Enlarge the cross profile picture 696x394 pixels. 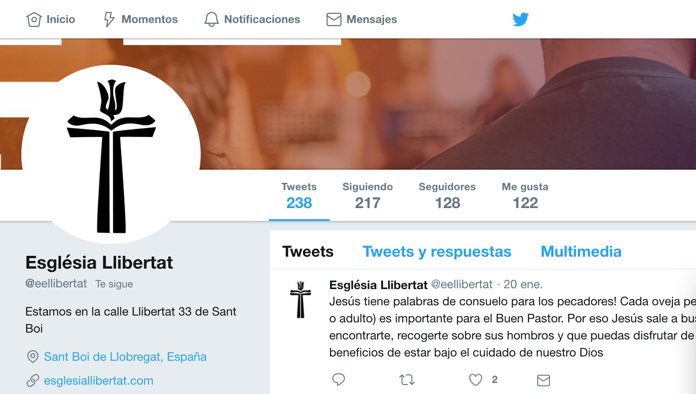point(111,154)
